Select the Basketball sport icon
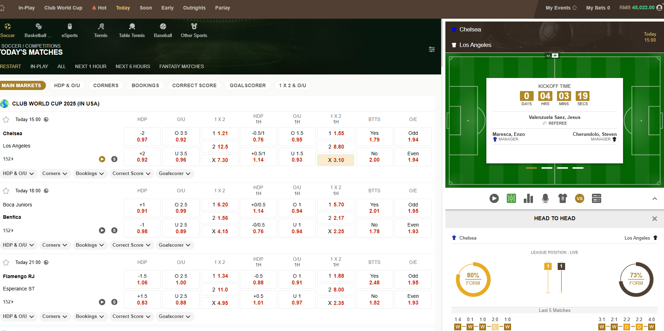 click(x=38, y=26)
